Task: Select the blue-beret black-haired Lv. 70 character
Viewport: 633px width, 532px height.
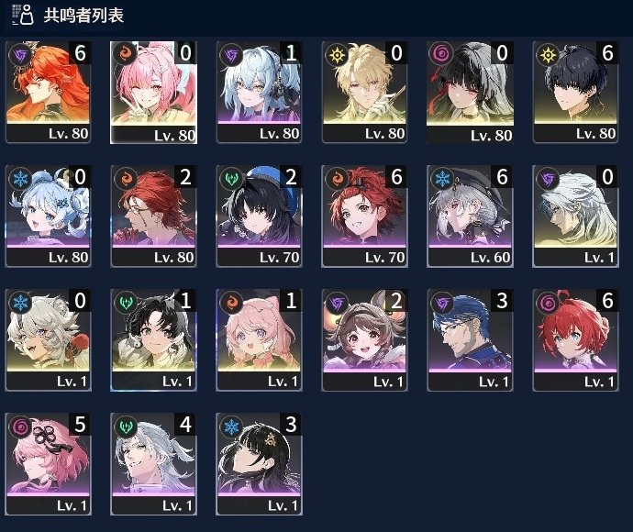Action: click(260, 216)
